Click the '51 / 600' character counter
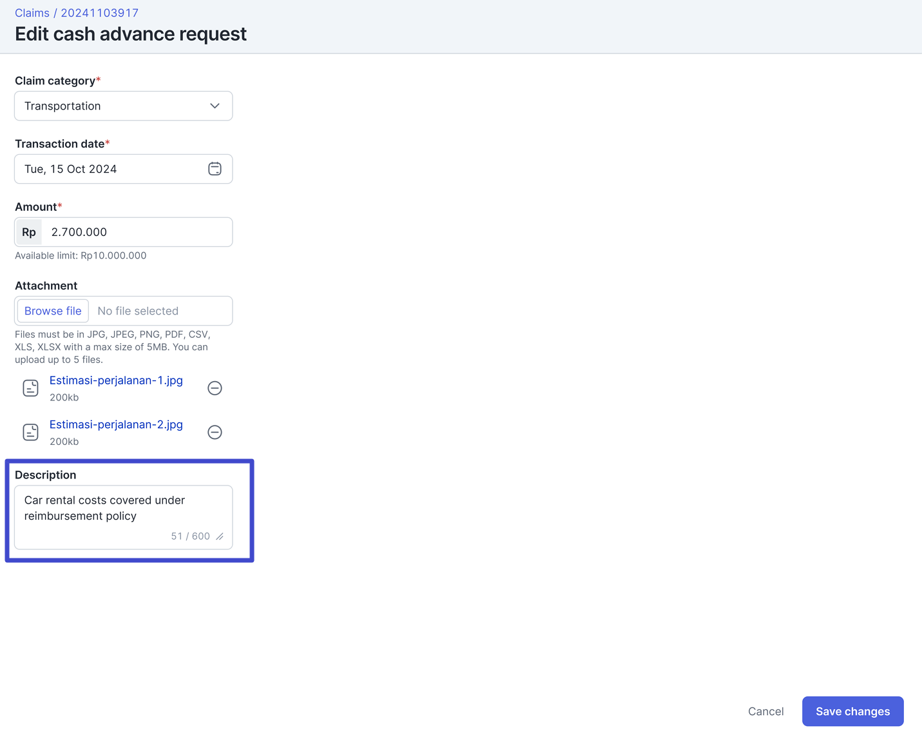 (x=190, y=536)
